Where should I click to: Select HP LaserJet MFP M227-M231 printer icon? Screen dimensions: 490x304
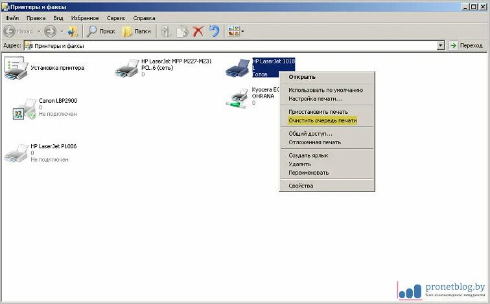[126, 69]
